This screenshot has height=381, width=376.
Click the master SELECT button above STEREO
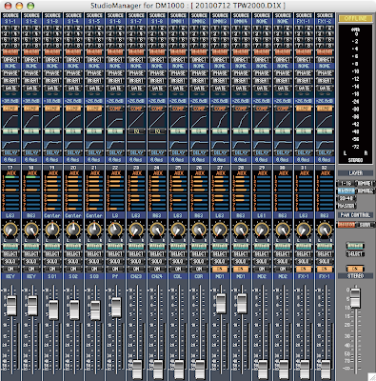point(355,254)
